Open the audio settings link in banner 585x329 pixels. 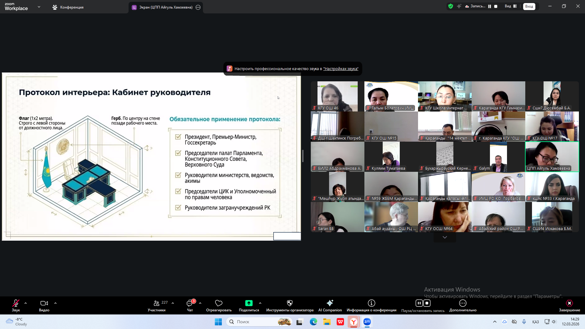click(341, 69)
